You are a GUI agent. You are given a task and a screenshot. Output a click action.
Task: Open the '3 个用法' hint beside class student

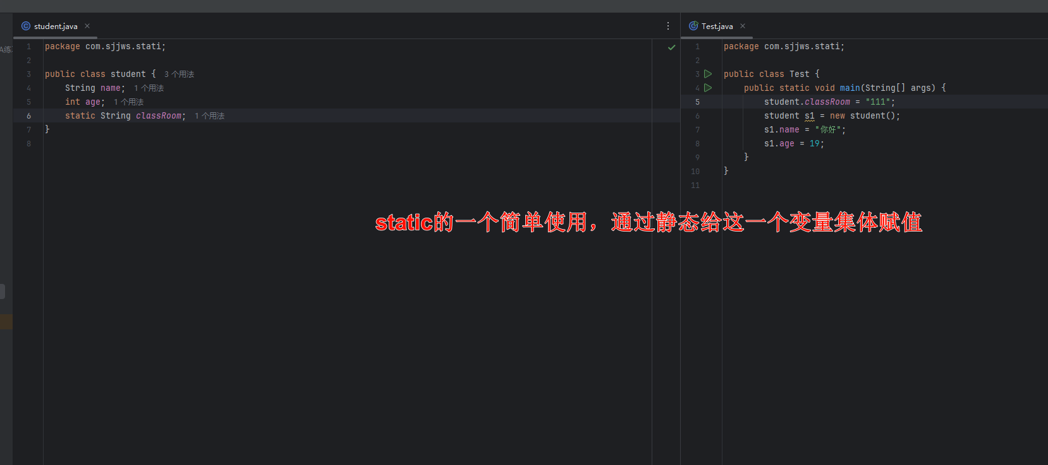pos(179,74)
